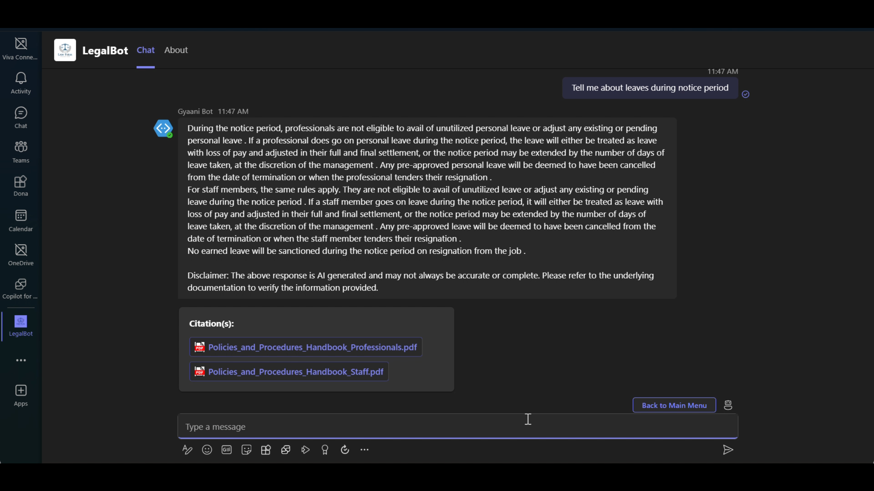Viewport: 874px width, 491px height.
Task: Show more apps via the sidebar ellipsis
Action: (x=21, y=360)
